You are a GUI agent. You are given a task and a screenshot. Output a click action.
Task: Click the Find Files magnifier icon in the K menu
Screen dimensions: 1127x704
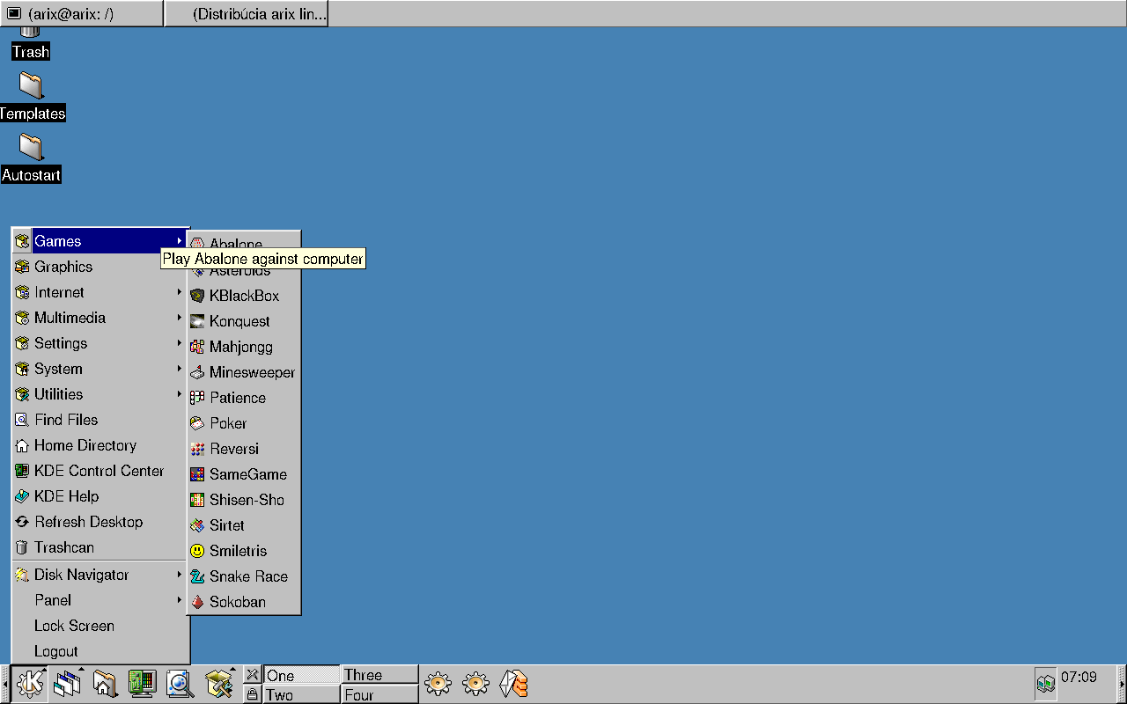[22, 420]
